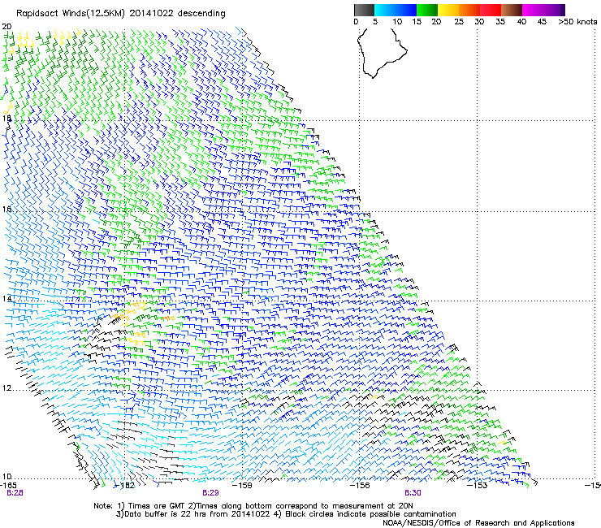601x528 pixels.
Task: Click the blue 5–15 knots legend gradient
Action: tap(396, 10)
